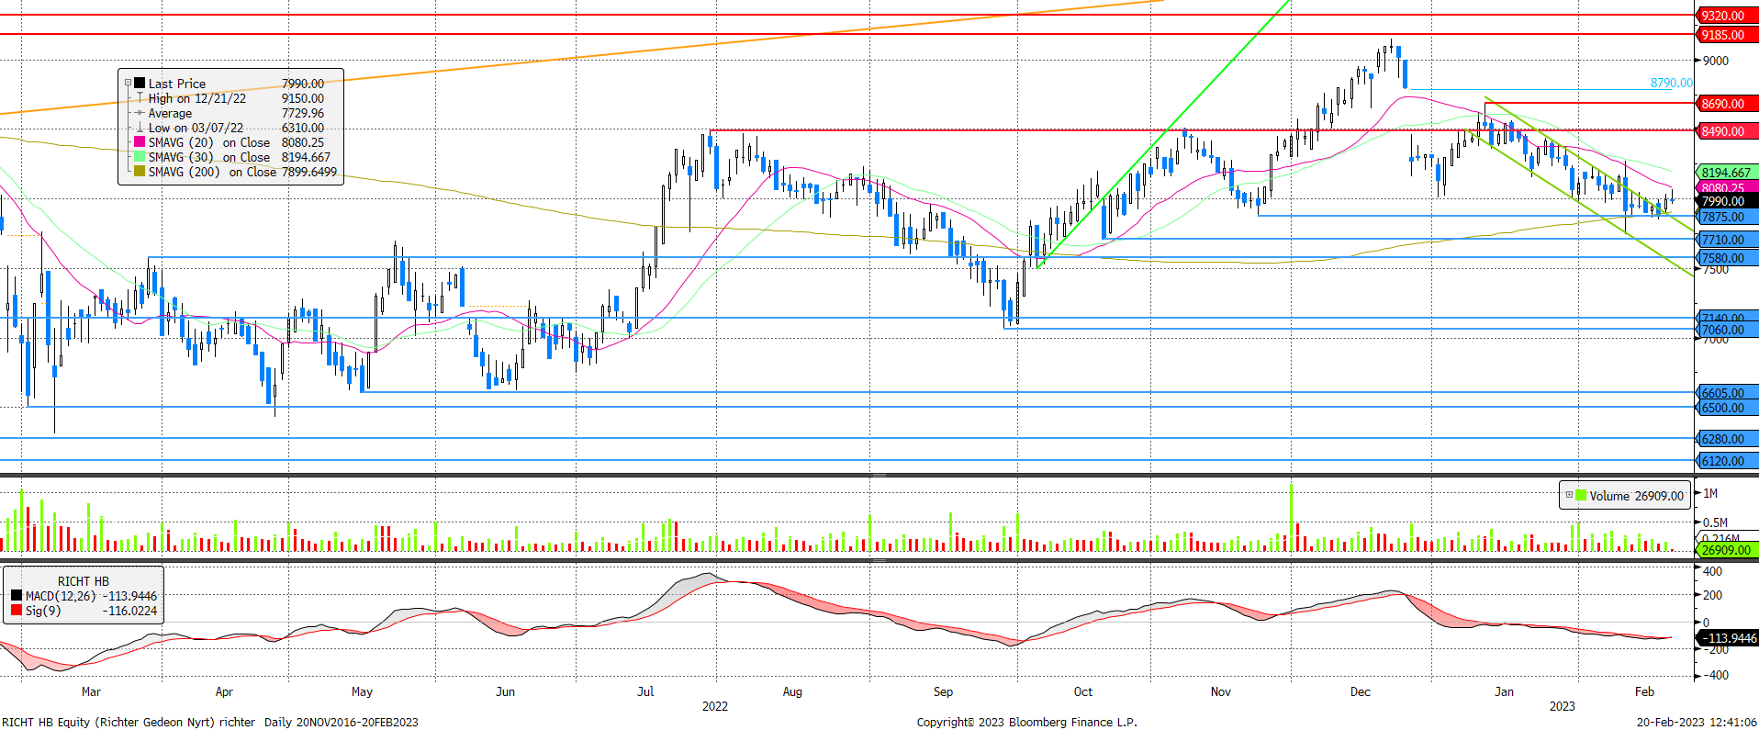Click the green Volume swatch icon
1759x730 pixels.
[x=1581, y=495]
